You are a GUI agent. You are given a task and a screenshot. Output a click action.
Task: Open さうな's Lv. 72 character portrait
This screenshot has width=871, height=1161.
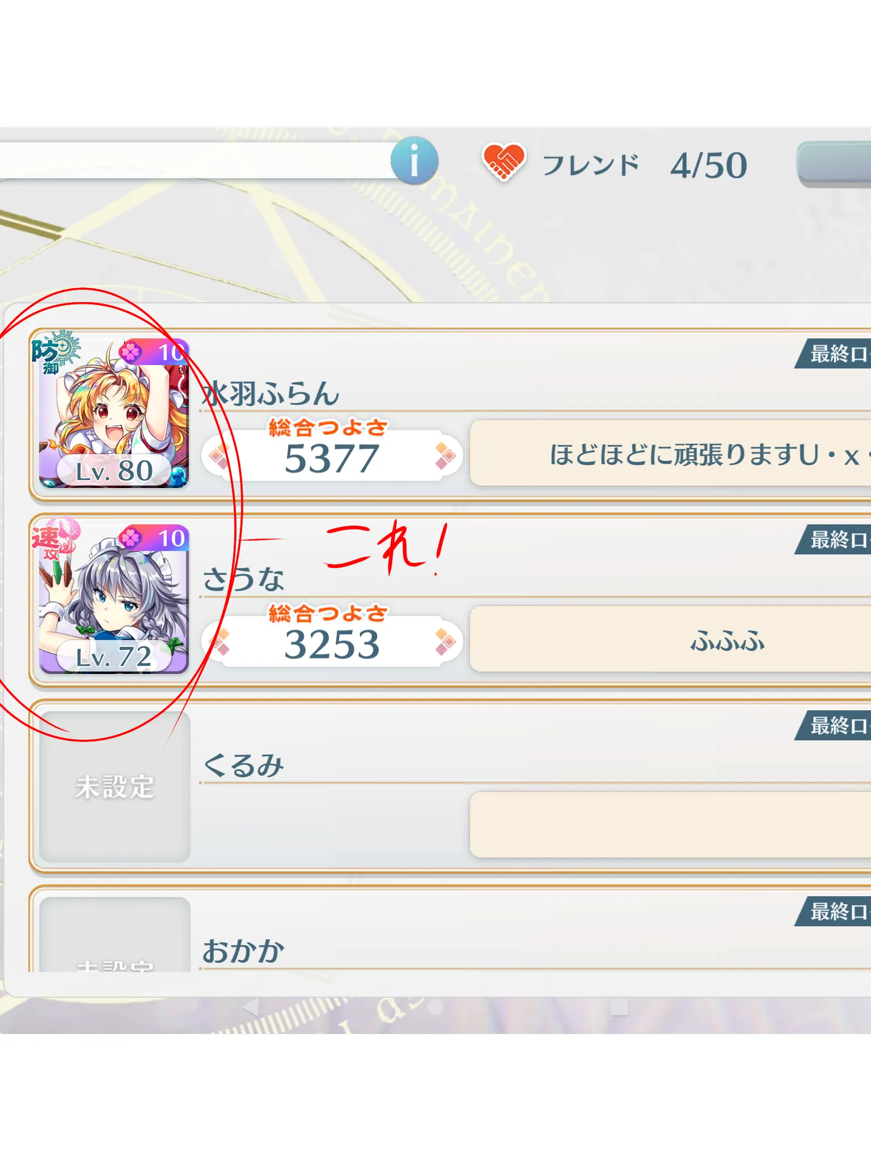(114, 599)
